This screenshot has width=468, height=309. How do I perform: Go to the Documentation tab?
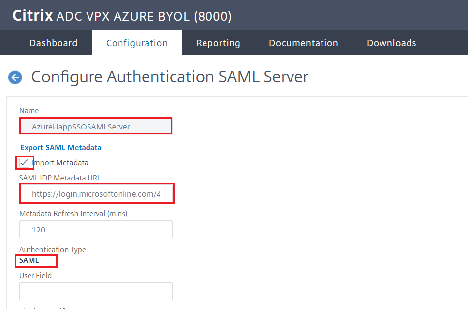click(303, 43)
